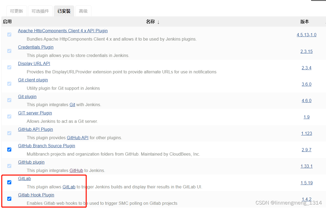Click 'Bundles Apache HttpComponents Client 4.x' description
This screenshot has height=208, width=326.
pyautogui.click(x=112, y=39)
